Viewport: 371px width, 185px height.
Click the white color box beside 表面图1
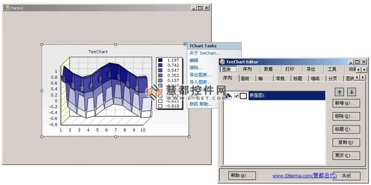[243, 96]
